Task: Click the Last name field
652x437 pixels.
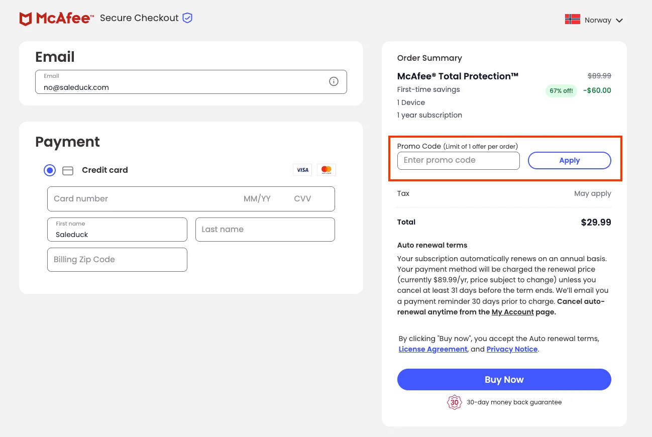Action: (x=265, y=230)
